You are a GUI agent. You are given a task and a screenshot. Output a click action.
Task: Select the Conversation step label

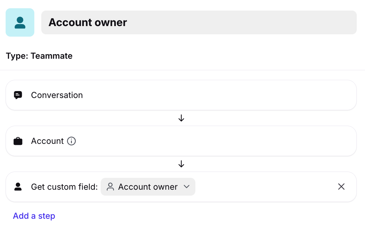pos(57,95)
